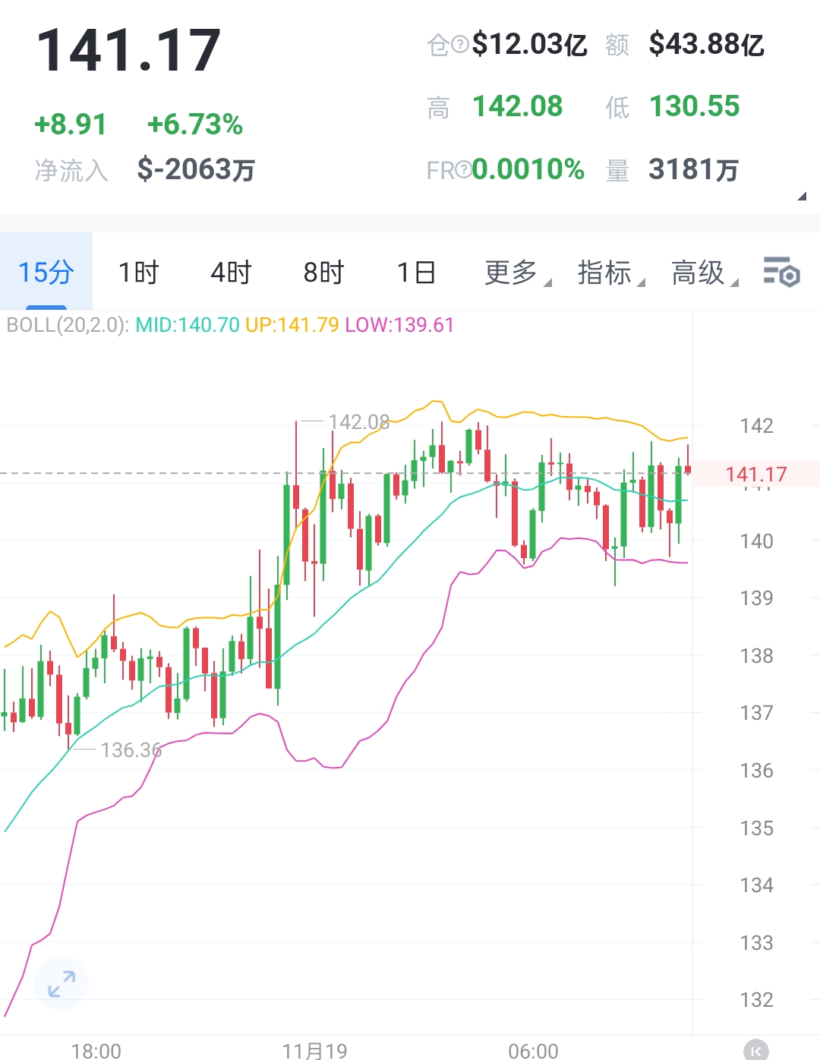Open the FR funding rate info icon
820x1060 pixels.
[464, 170]
